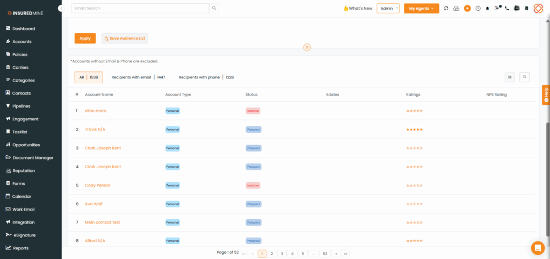Open the Travis N/A account link
Screen dimensions: 550x259
point(95,129)
